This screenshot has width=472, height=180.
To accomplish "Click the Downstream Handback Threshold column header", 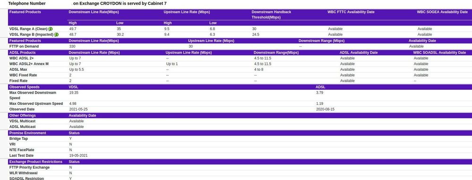I will pos(272,15).
